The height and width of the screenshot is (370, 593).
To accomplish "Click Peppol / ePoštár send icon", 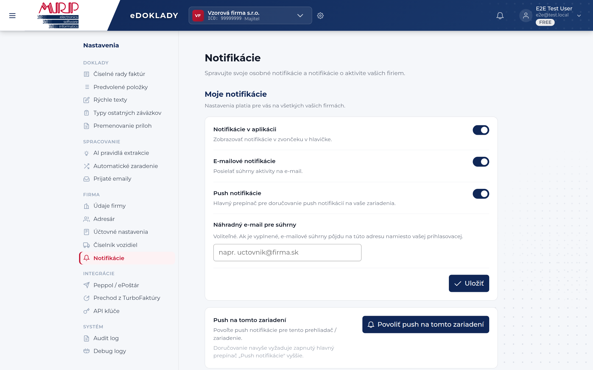I will click(x=86, y=285).
